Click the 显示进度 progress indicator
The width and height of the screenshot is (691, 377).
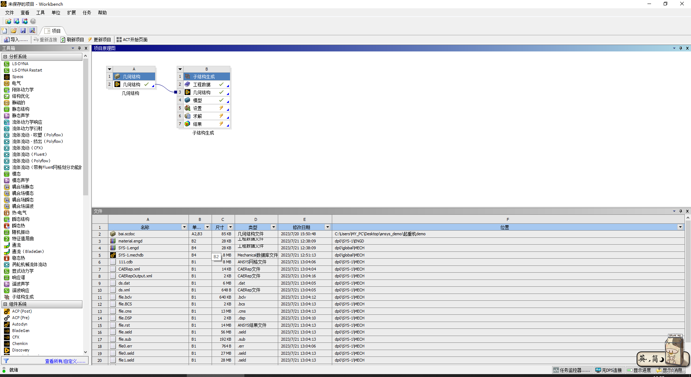tap(640, 370)
